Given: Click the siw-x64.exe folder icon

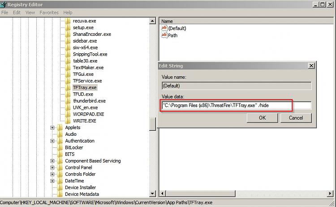Looking at the screenshot, I should 68,47.
